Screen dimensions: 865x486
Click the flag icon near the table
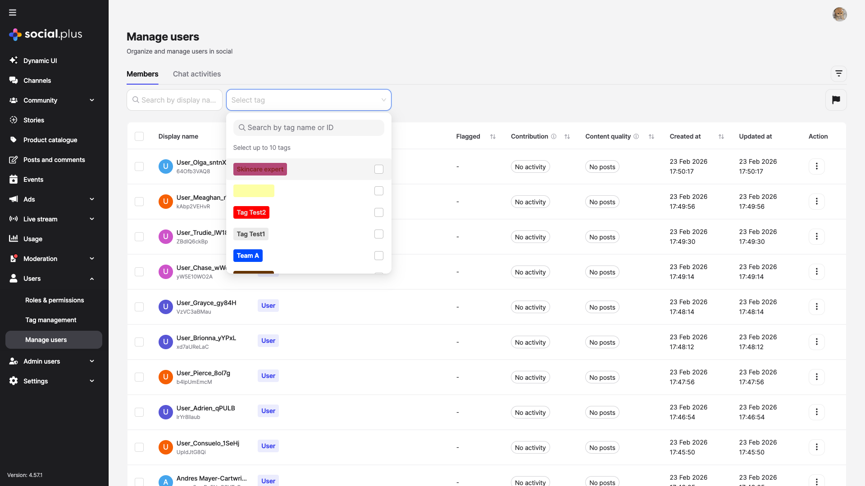[836, 99]
